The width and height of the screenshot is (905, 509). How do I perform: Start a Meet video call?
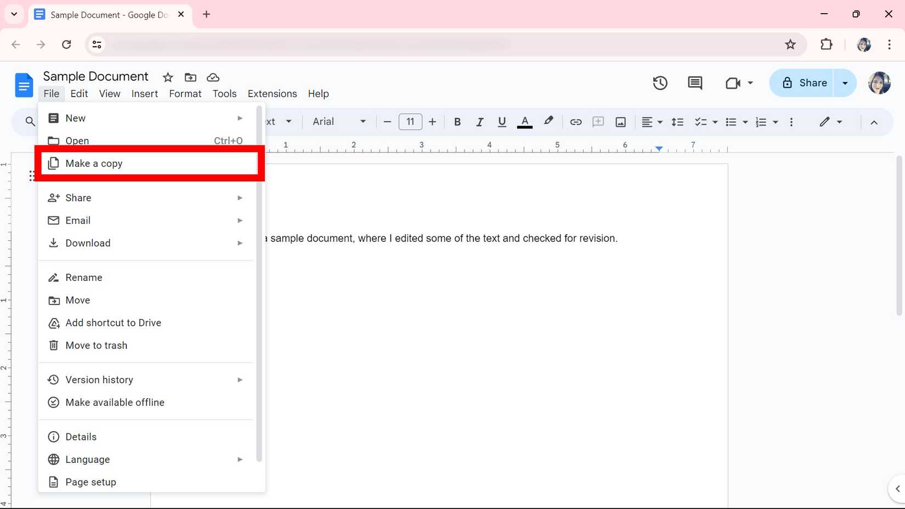tap(733, 83)
